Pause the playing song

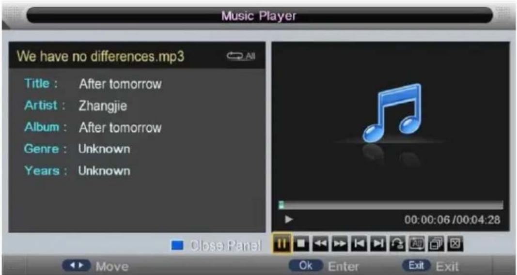coord(282,244)
